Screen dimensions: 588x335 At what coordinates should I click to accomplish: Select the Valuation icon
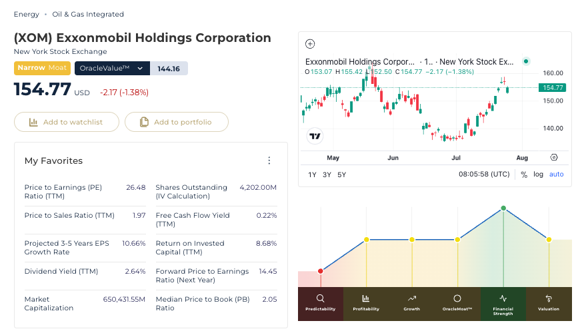pos(549,298)
